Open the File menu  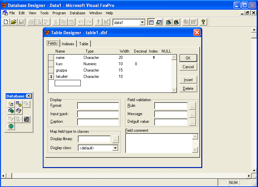click(x=12, y=13)
